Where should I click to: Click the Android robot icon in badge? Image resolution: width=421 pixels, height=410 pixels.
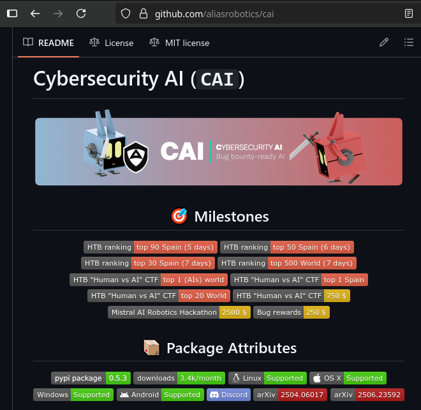(x=124, y=395)
